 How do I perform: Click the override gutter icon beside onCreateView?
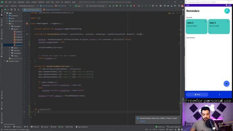pos(27,34)
